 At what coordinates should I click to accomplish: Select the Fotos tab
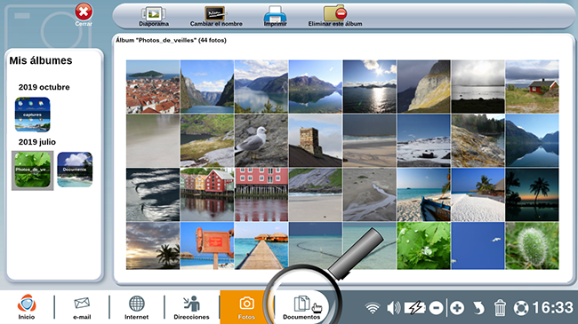click(x=246, y=307)
